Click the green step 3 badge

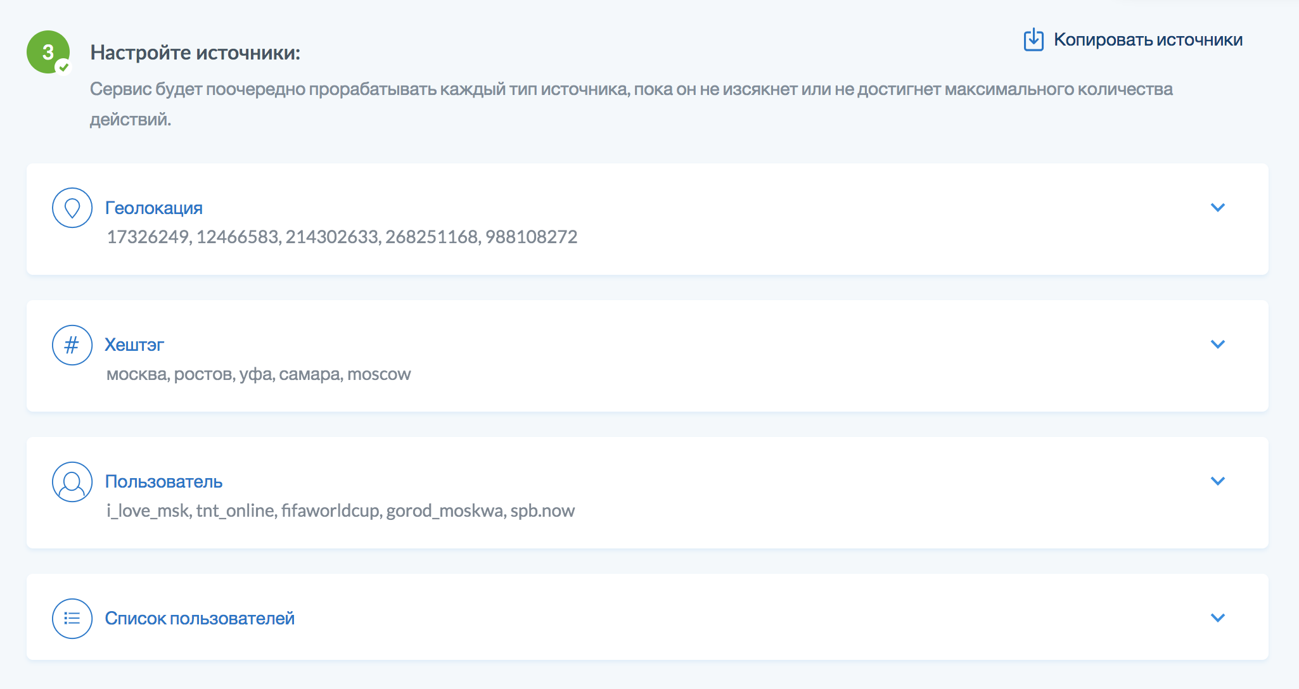point(47,51)
